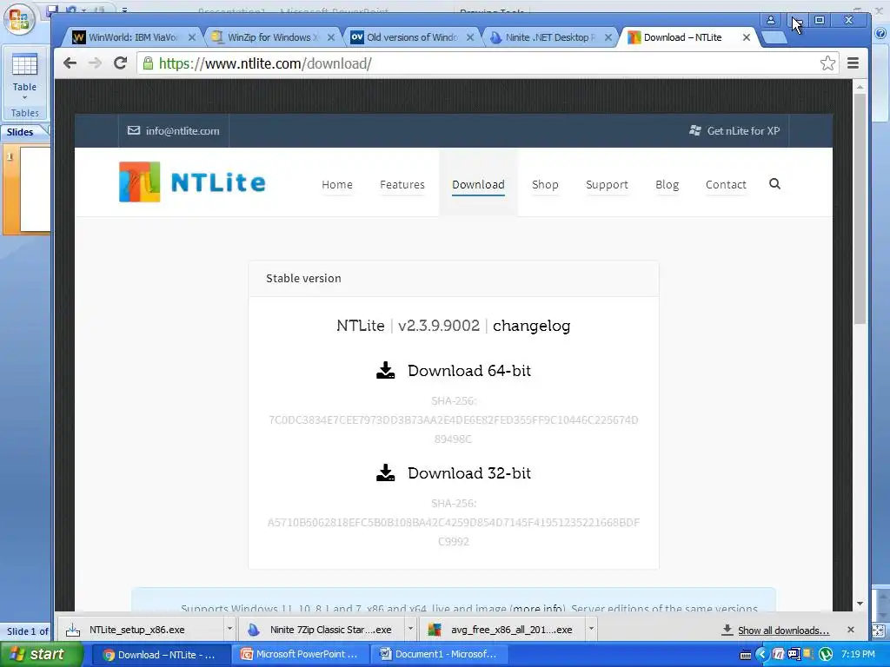This screenshot has width=890, height=667.
Task: Click the v2.3.9.9002 version text
Action: 439,326
